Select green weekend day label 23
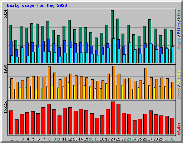 coord(129,139)
